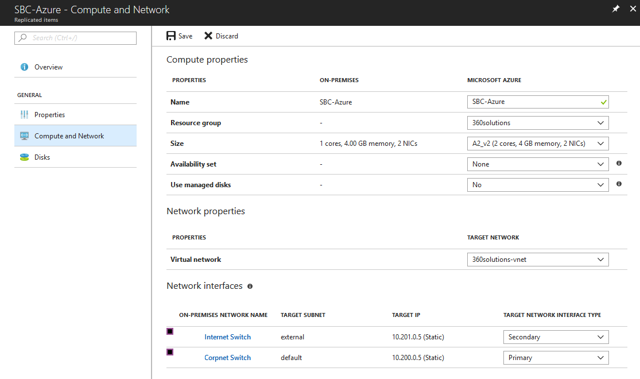Open the Resource group dropdown
The image size is (640, 379).
(538, 123)
